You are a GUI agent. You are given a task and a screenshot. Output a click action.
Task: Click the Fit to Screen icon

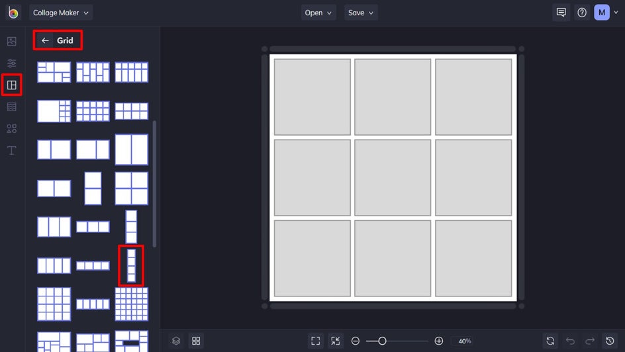tap(316, 341)
